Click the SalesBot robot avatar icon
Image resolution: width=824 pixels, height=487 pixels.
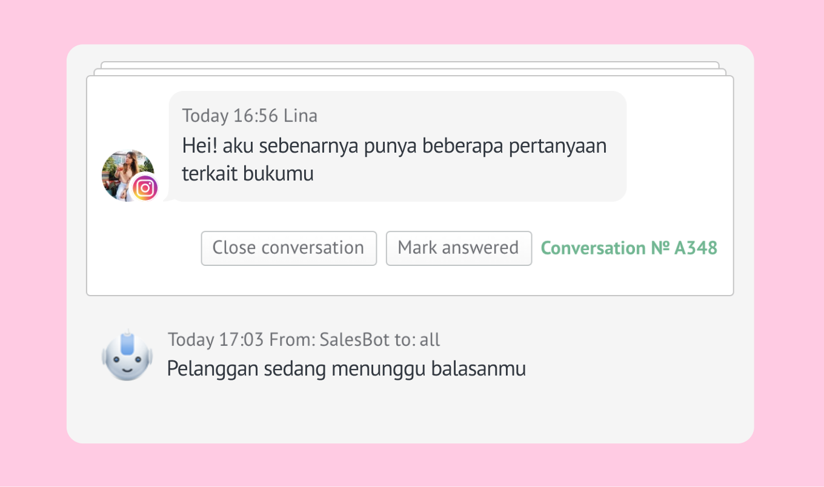tap(127, 356)
